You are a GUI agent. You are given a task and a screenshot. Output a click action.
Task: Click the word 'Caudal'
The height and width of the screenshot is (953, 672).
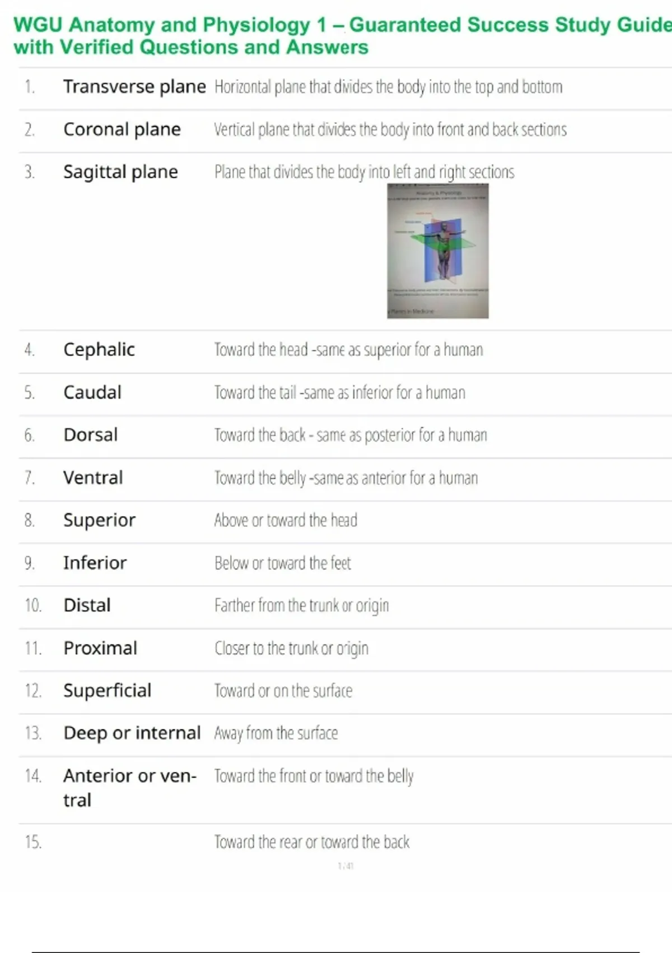[x=92, y=392]
